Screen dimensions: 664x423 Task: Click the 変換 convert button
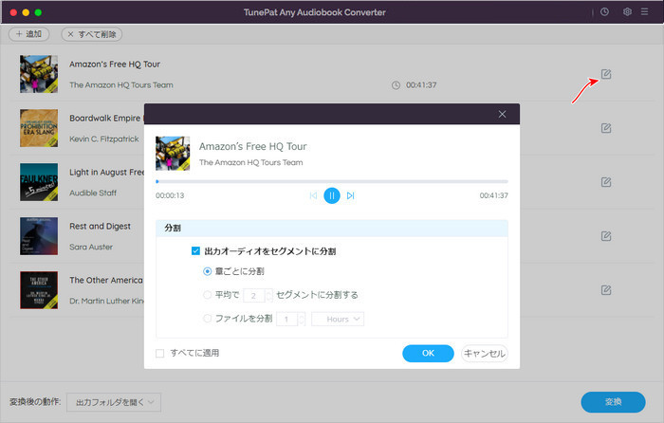click(x=613, y=402)
